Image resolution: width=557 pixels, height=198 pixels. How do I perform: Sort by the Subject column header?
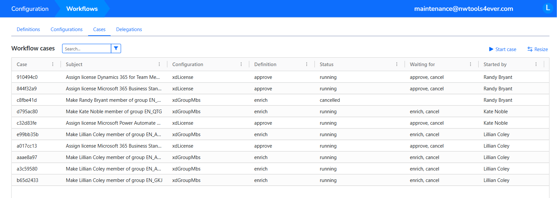(x=74, y=64)
